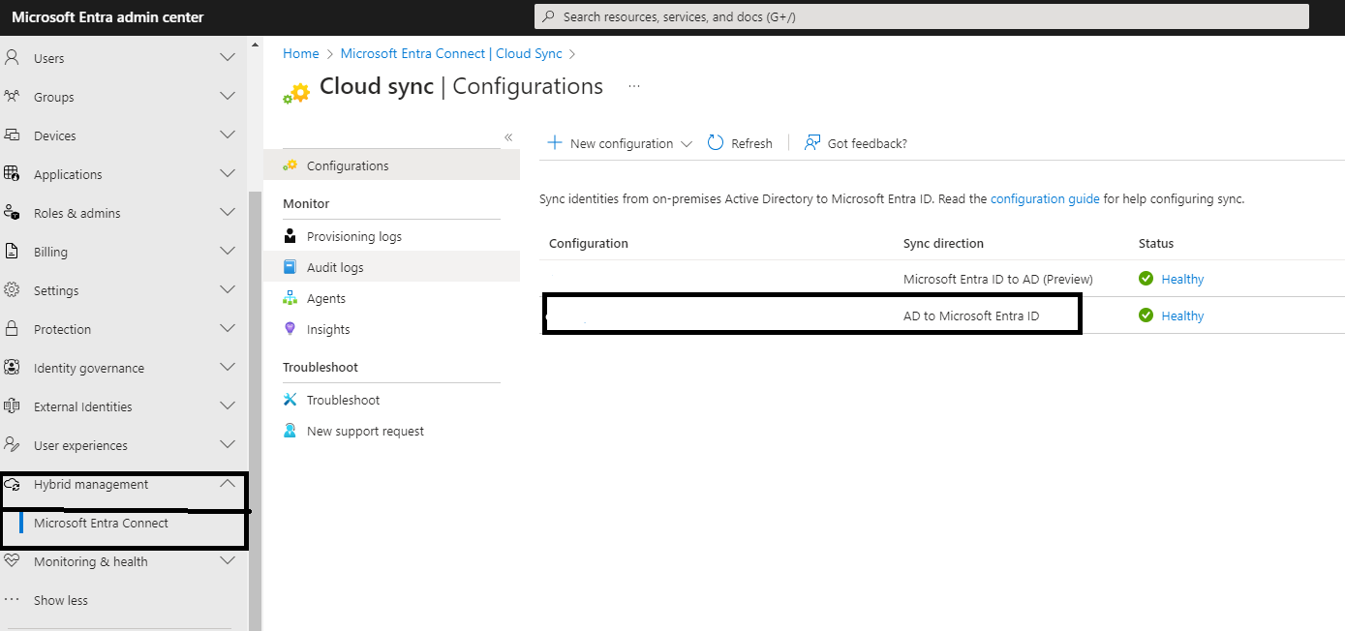Click the Protection lock icon
Image resolution: width=1345 pixels, height=631 pixels.
click(12, 329)
